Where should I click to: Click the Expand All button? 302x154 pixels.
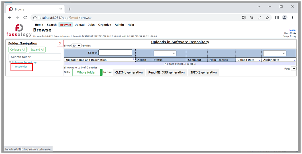pos(37,49)
